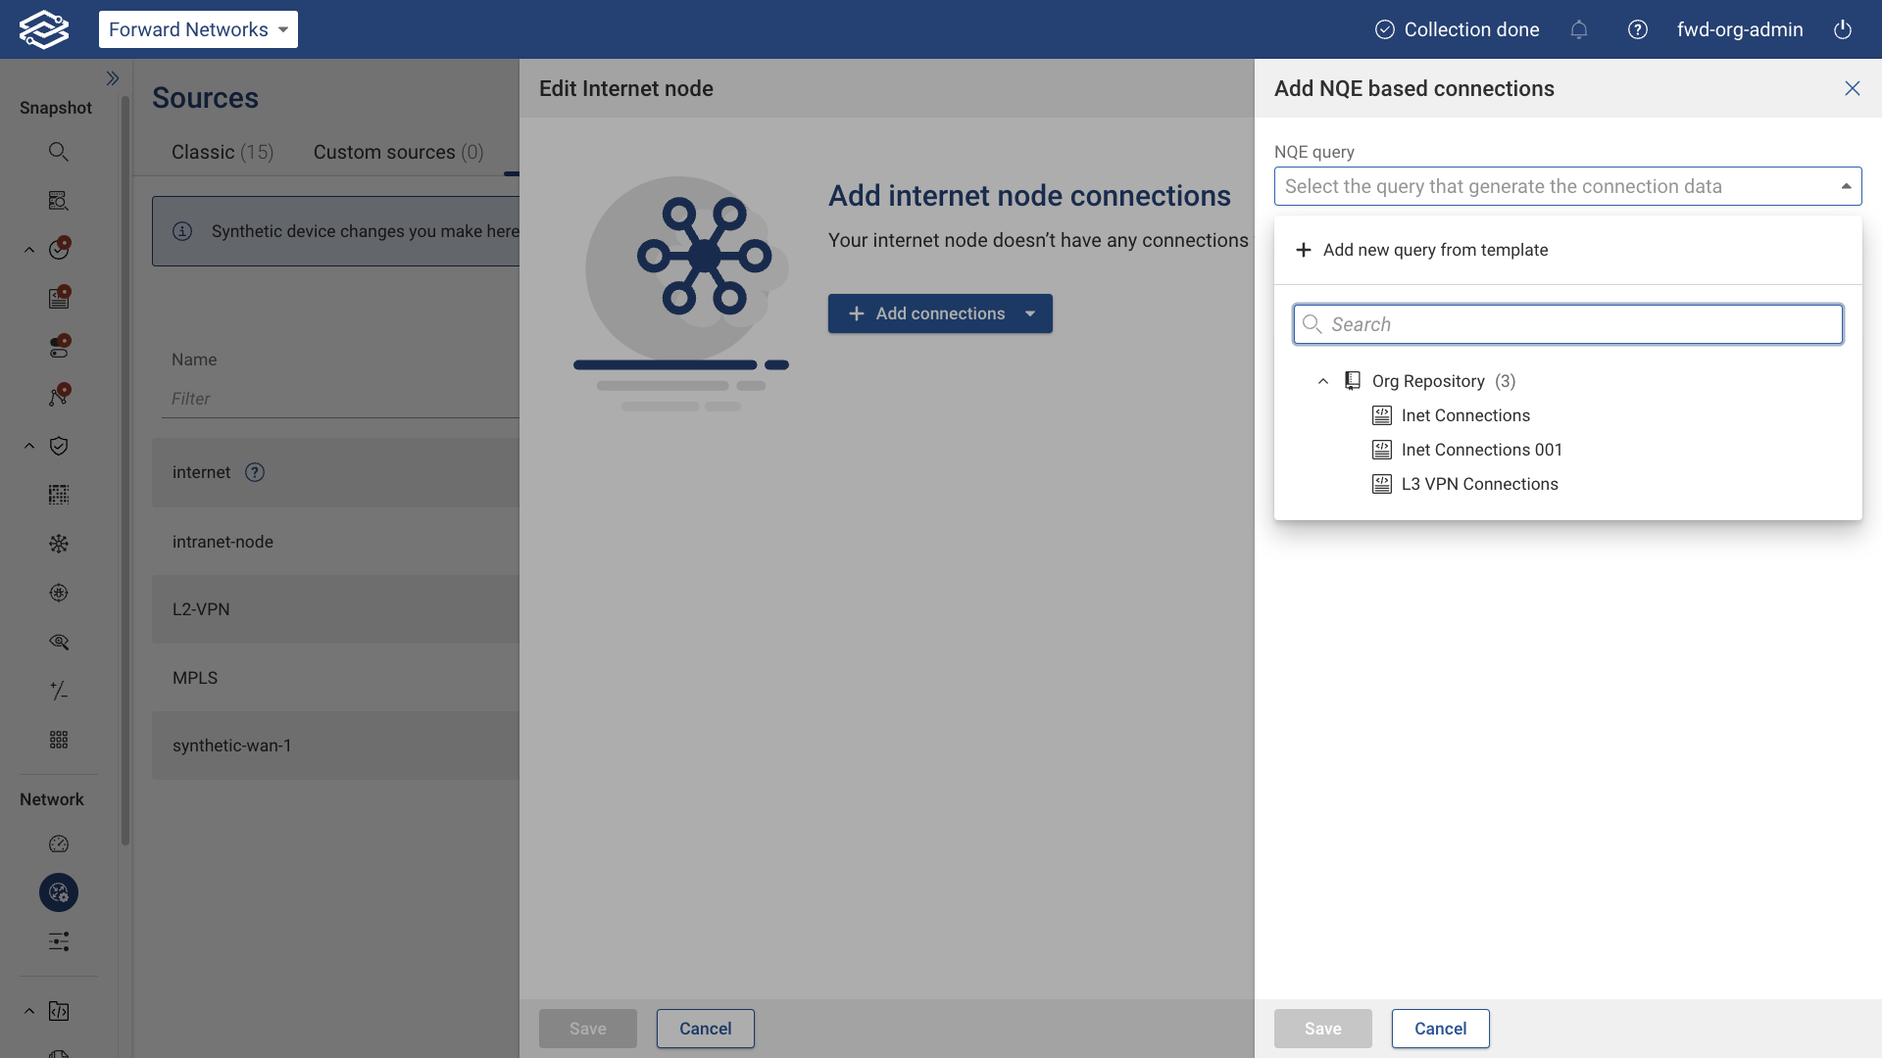Screen dimensions: 1882x1058
Task: Open the Snapshot search tool
Action: (x=59, y=152)
